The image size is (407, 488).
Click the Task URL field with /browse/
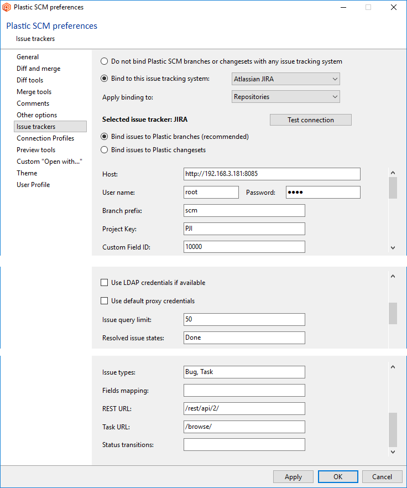(x=244, y=427)
